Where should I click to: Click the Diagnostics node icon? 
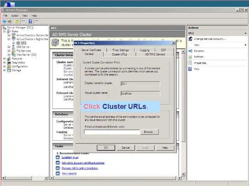tap(9, 62)
